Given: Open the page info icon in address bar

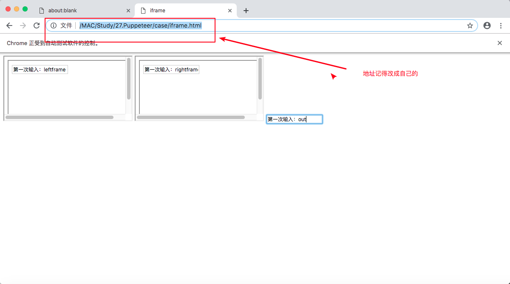Looking at the screenshot, I should 53,26.
